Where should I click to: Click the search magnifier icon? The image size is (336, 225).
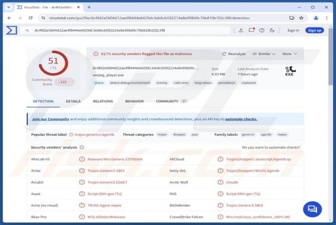[27, 31]
